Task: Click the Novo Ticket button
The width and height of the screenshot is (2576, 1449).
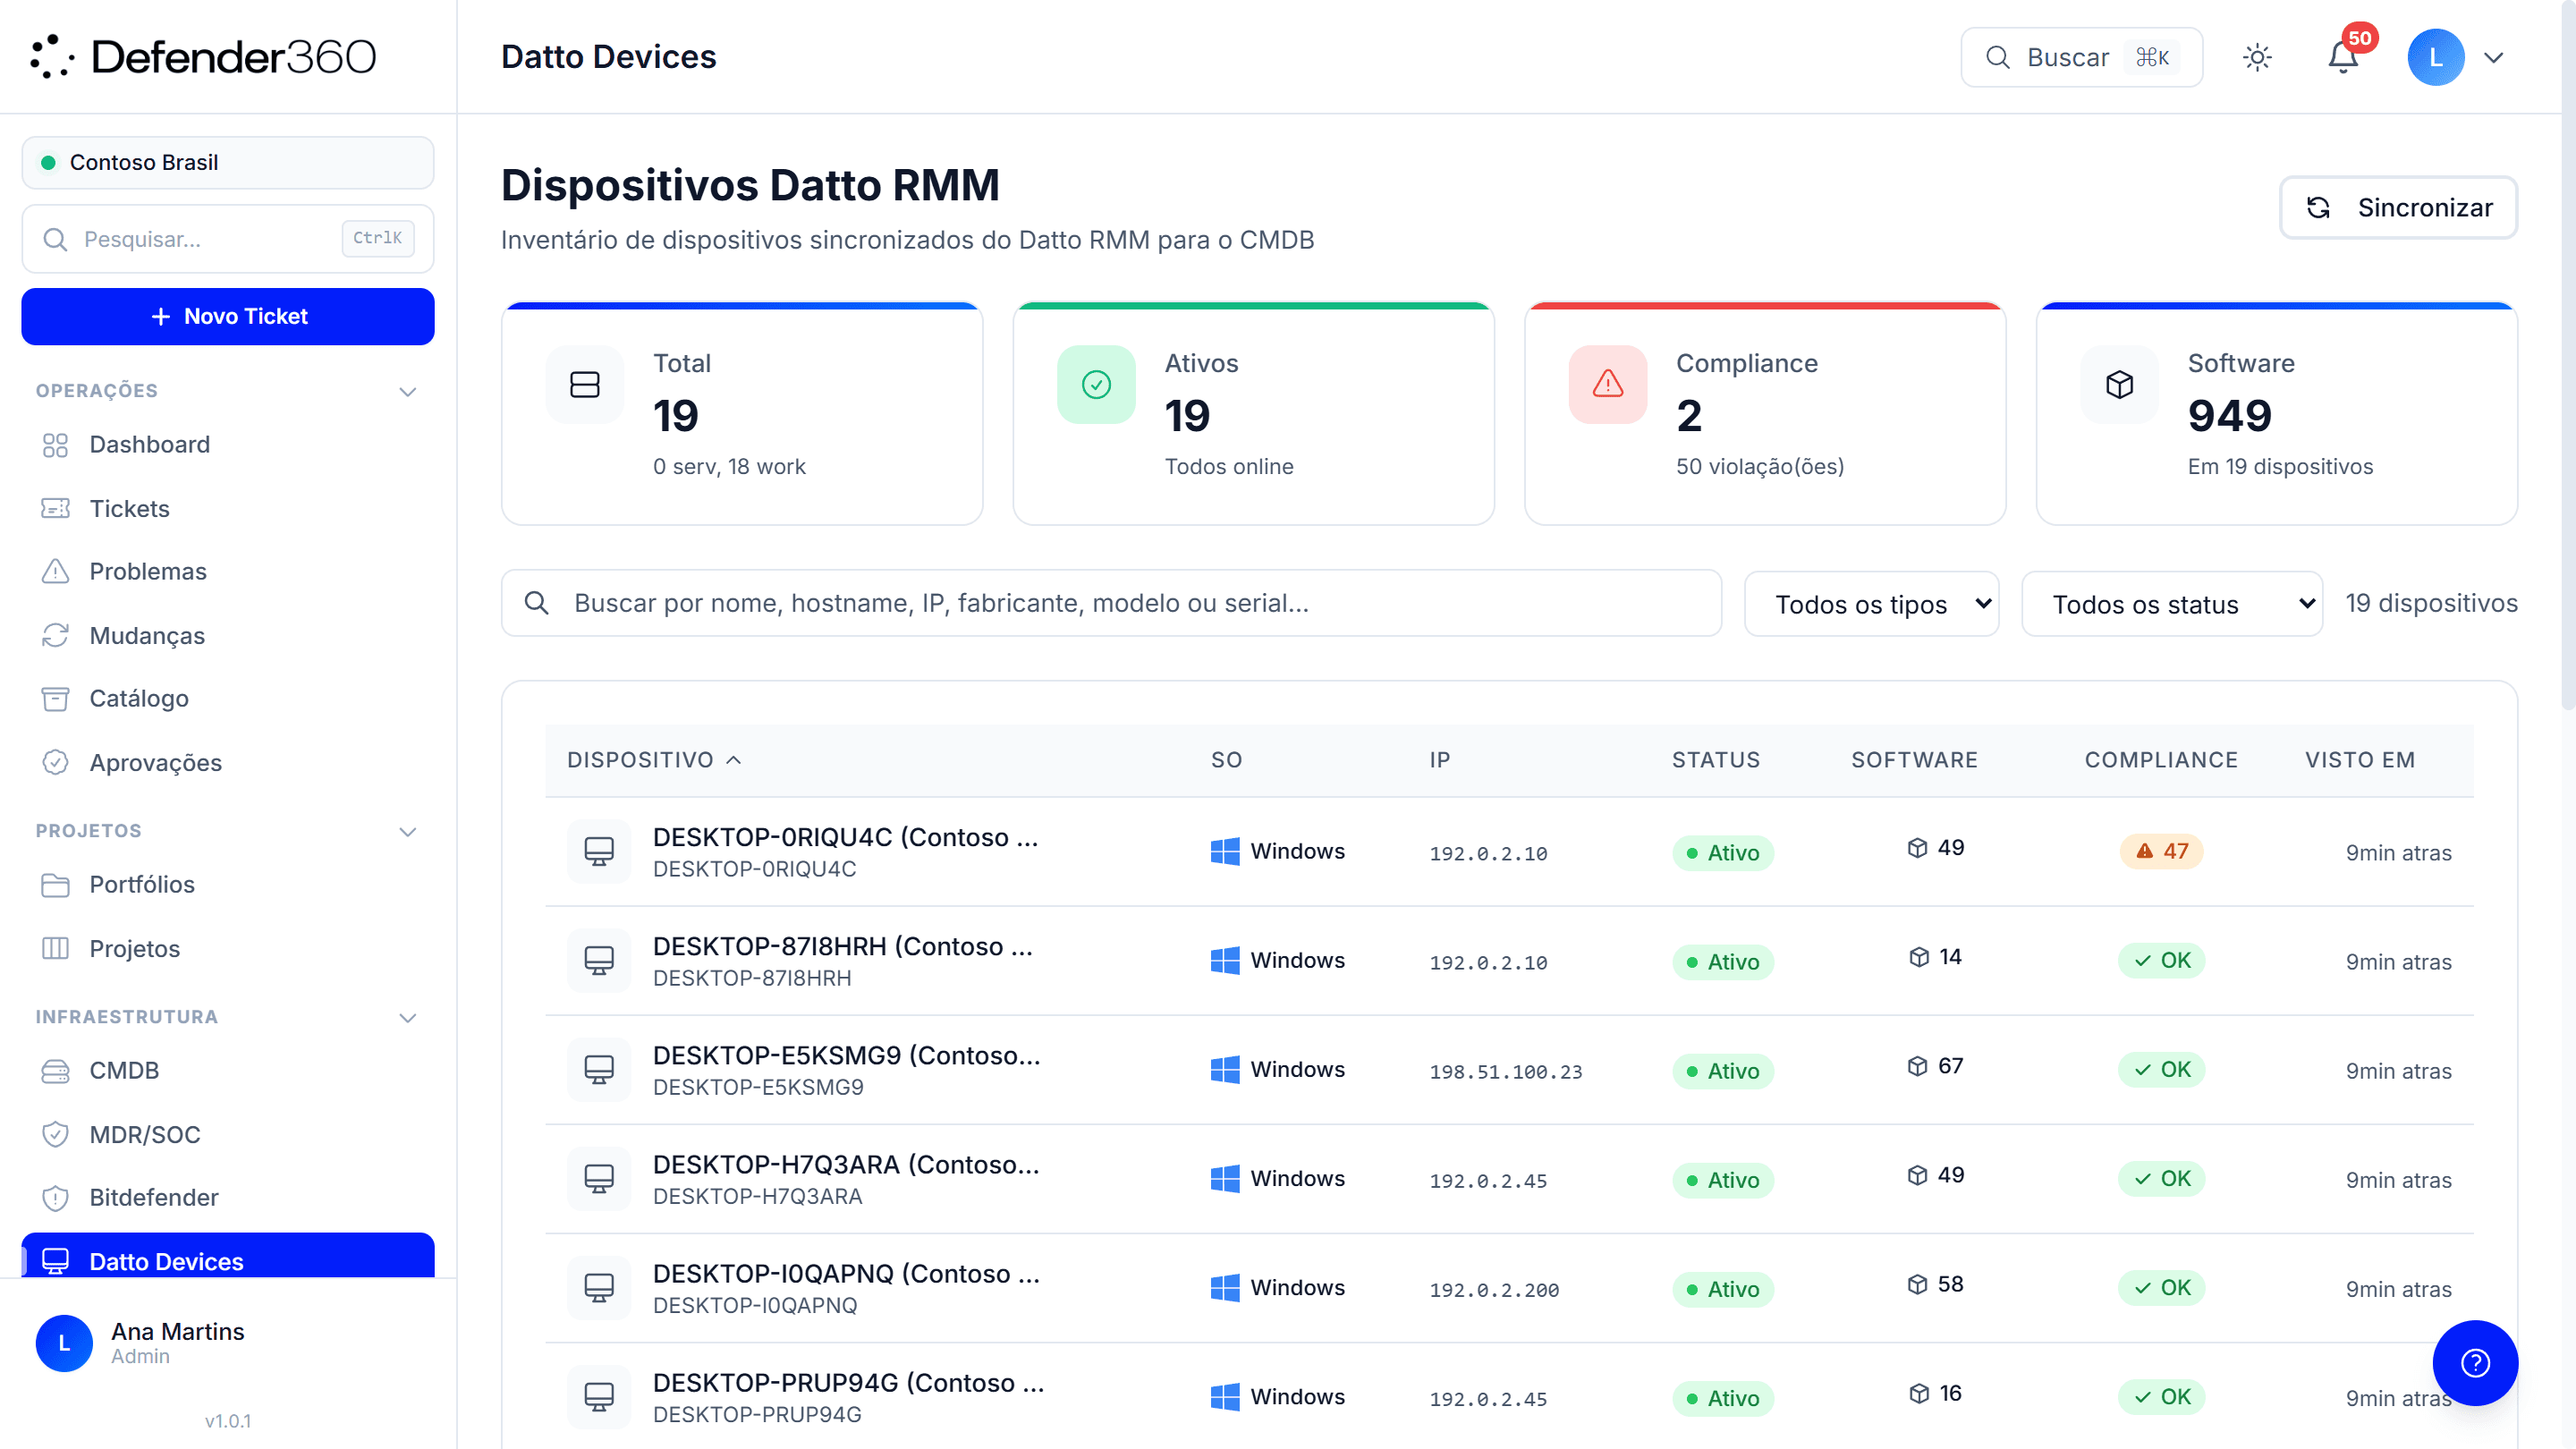Action: coord(228,316)
